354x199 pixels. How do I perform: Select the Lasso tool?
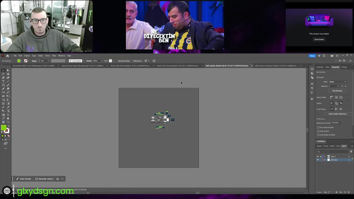(8, 74)
